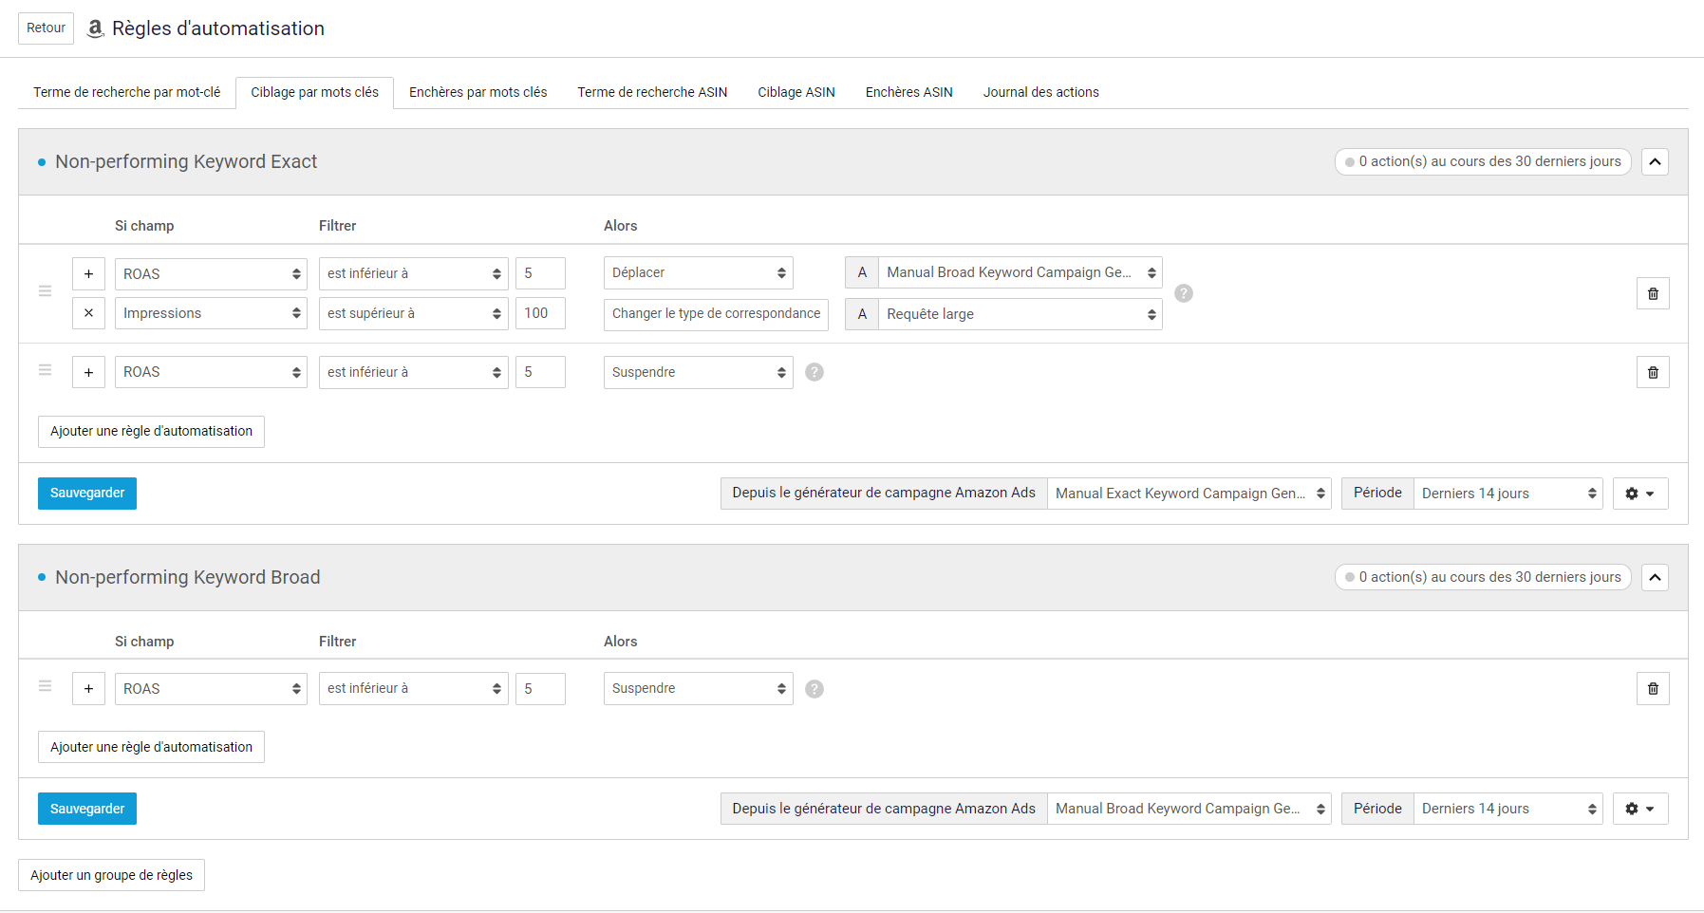
Task: Open help icon beside Requête large dropdown
Action: (1184, 293)
